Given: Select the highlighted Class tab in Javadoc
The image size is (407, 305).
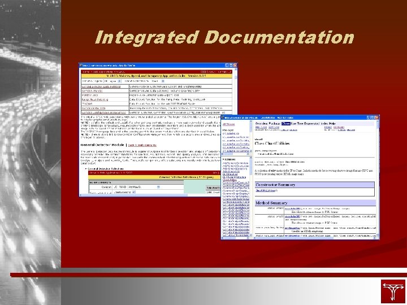Looking at the screenshot, I should click(286, 124).
